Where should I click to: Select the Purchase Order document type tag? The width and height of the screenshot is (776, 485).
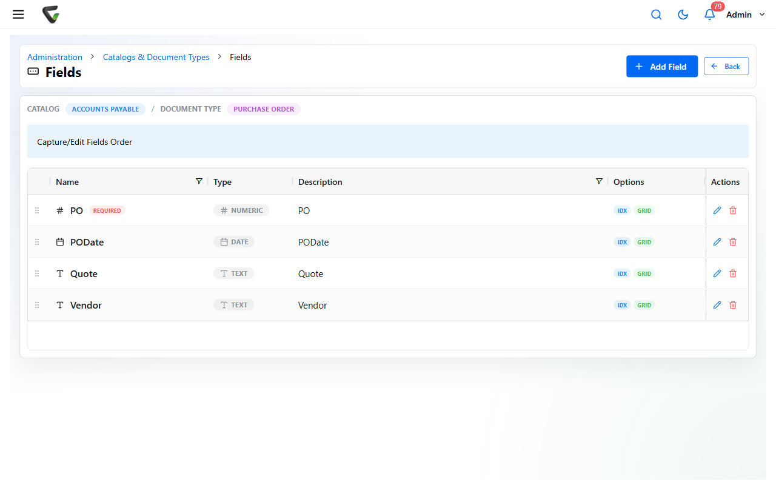pos(264,109)
